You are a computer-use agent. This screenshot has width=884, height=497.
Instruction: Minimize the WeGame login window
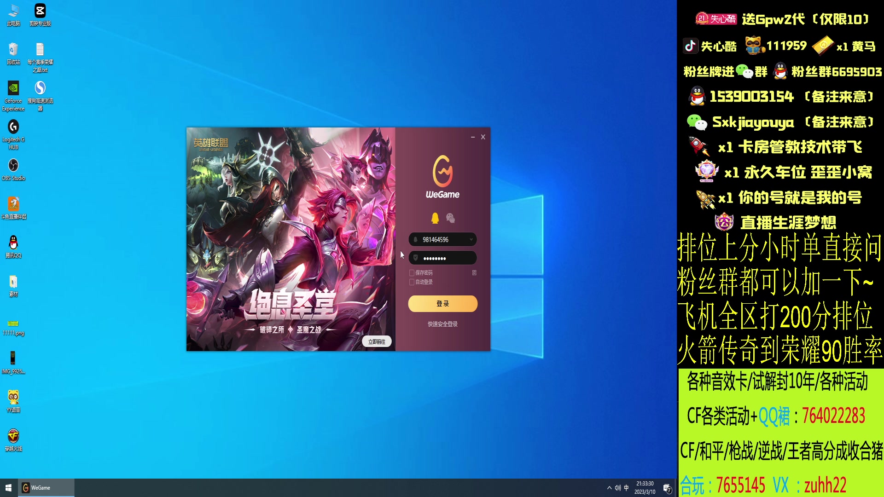(x=473, y=137)
